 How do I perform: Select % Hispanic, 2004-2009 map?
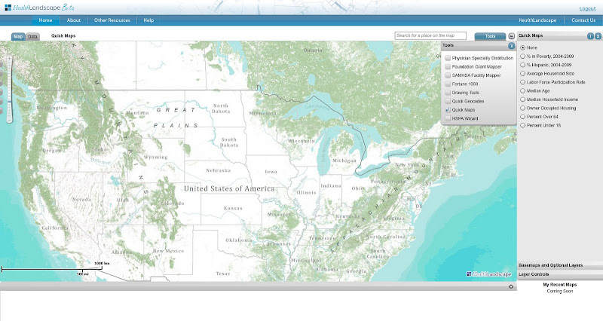[x=522, y=65]
